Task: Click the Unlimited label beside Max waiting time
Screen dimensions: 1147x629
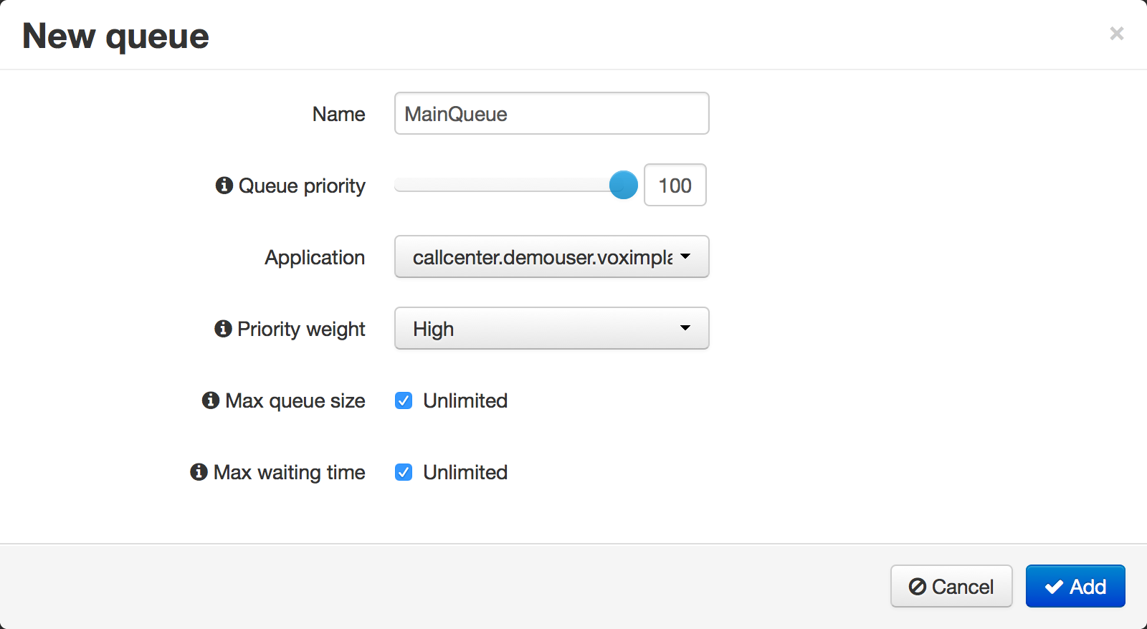Action: pos(465,472)
